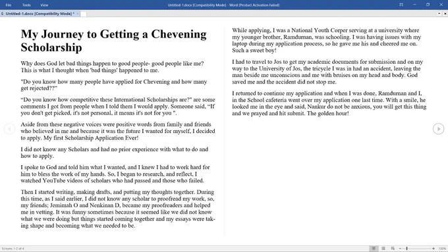The width and height of the screenshot is (448, 252).
Task: Minimize the Word window
Action: pyautogui.click(x=414, y=5)
